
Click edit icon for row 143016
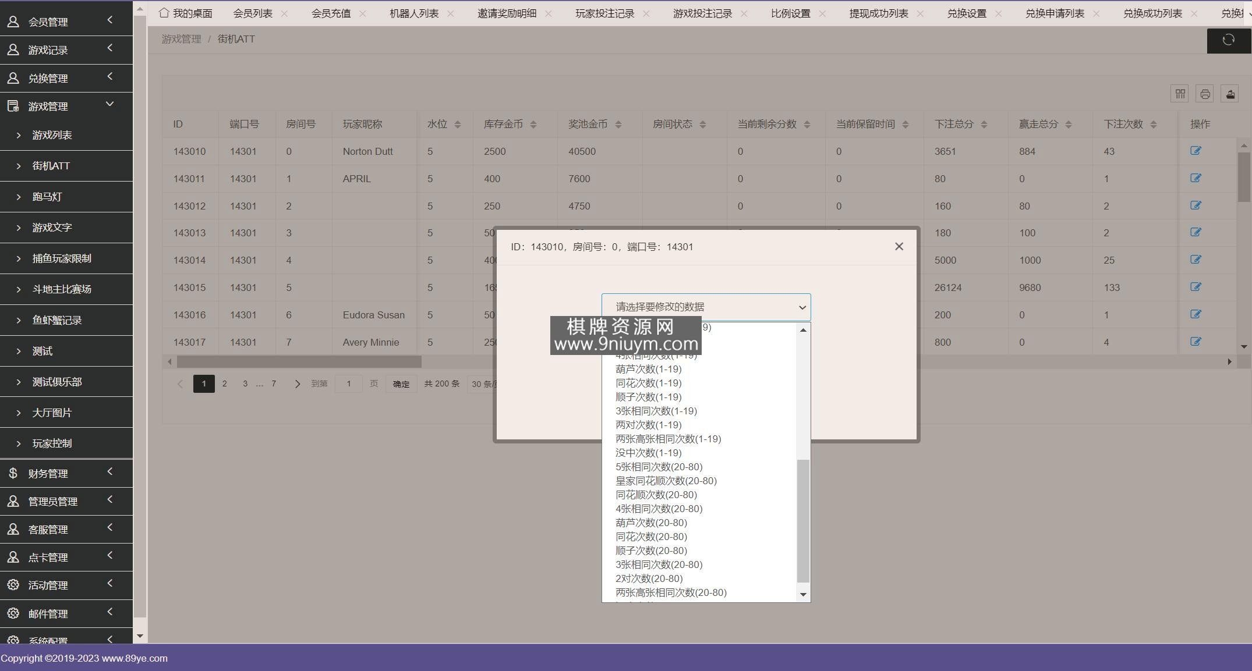1196,314
